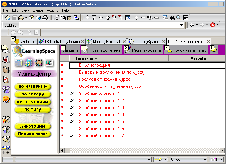
Task: Click the Закрыть action button
Action: (x=70, y=50)
